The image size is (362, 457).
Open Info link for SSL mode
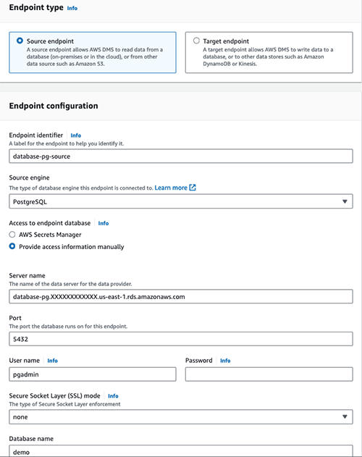click(x=113, y=395)
